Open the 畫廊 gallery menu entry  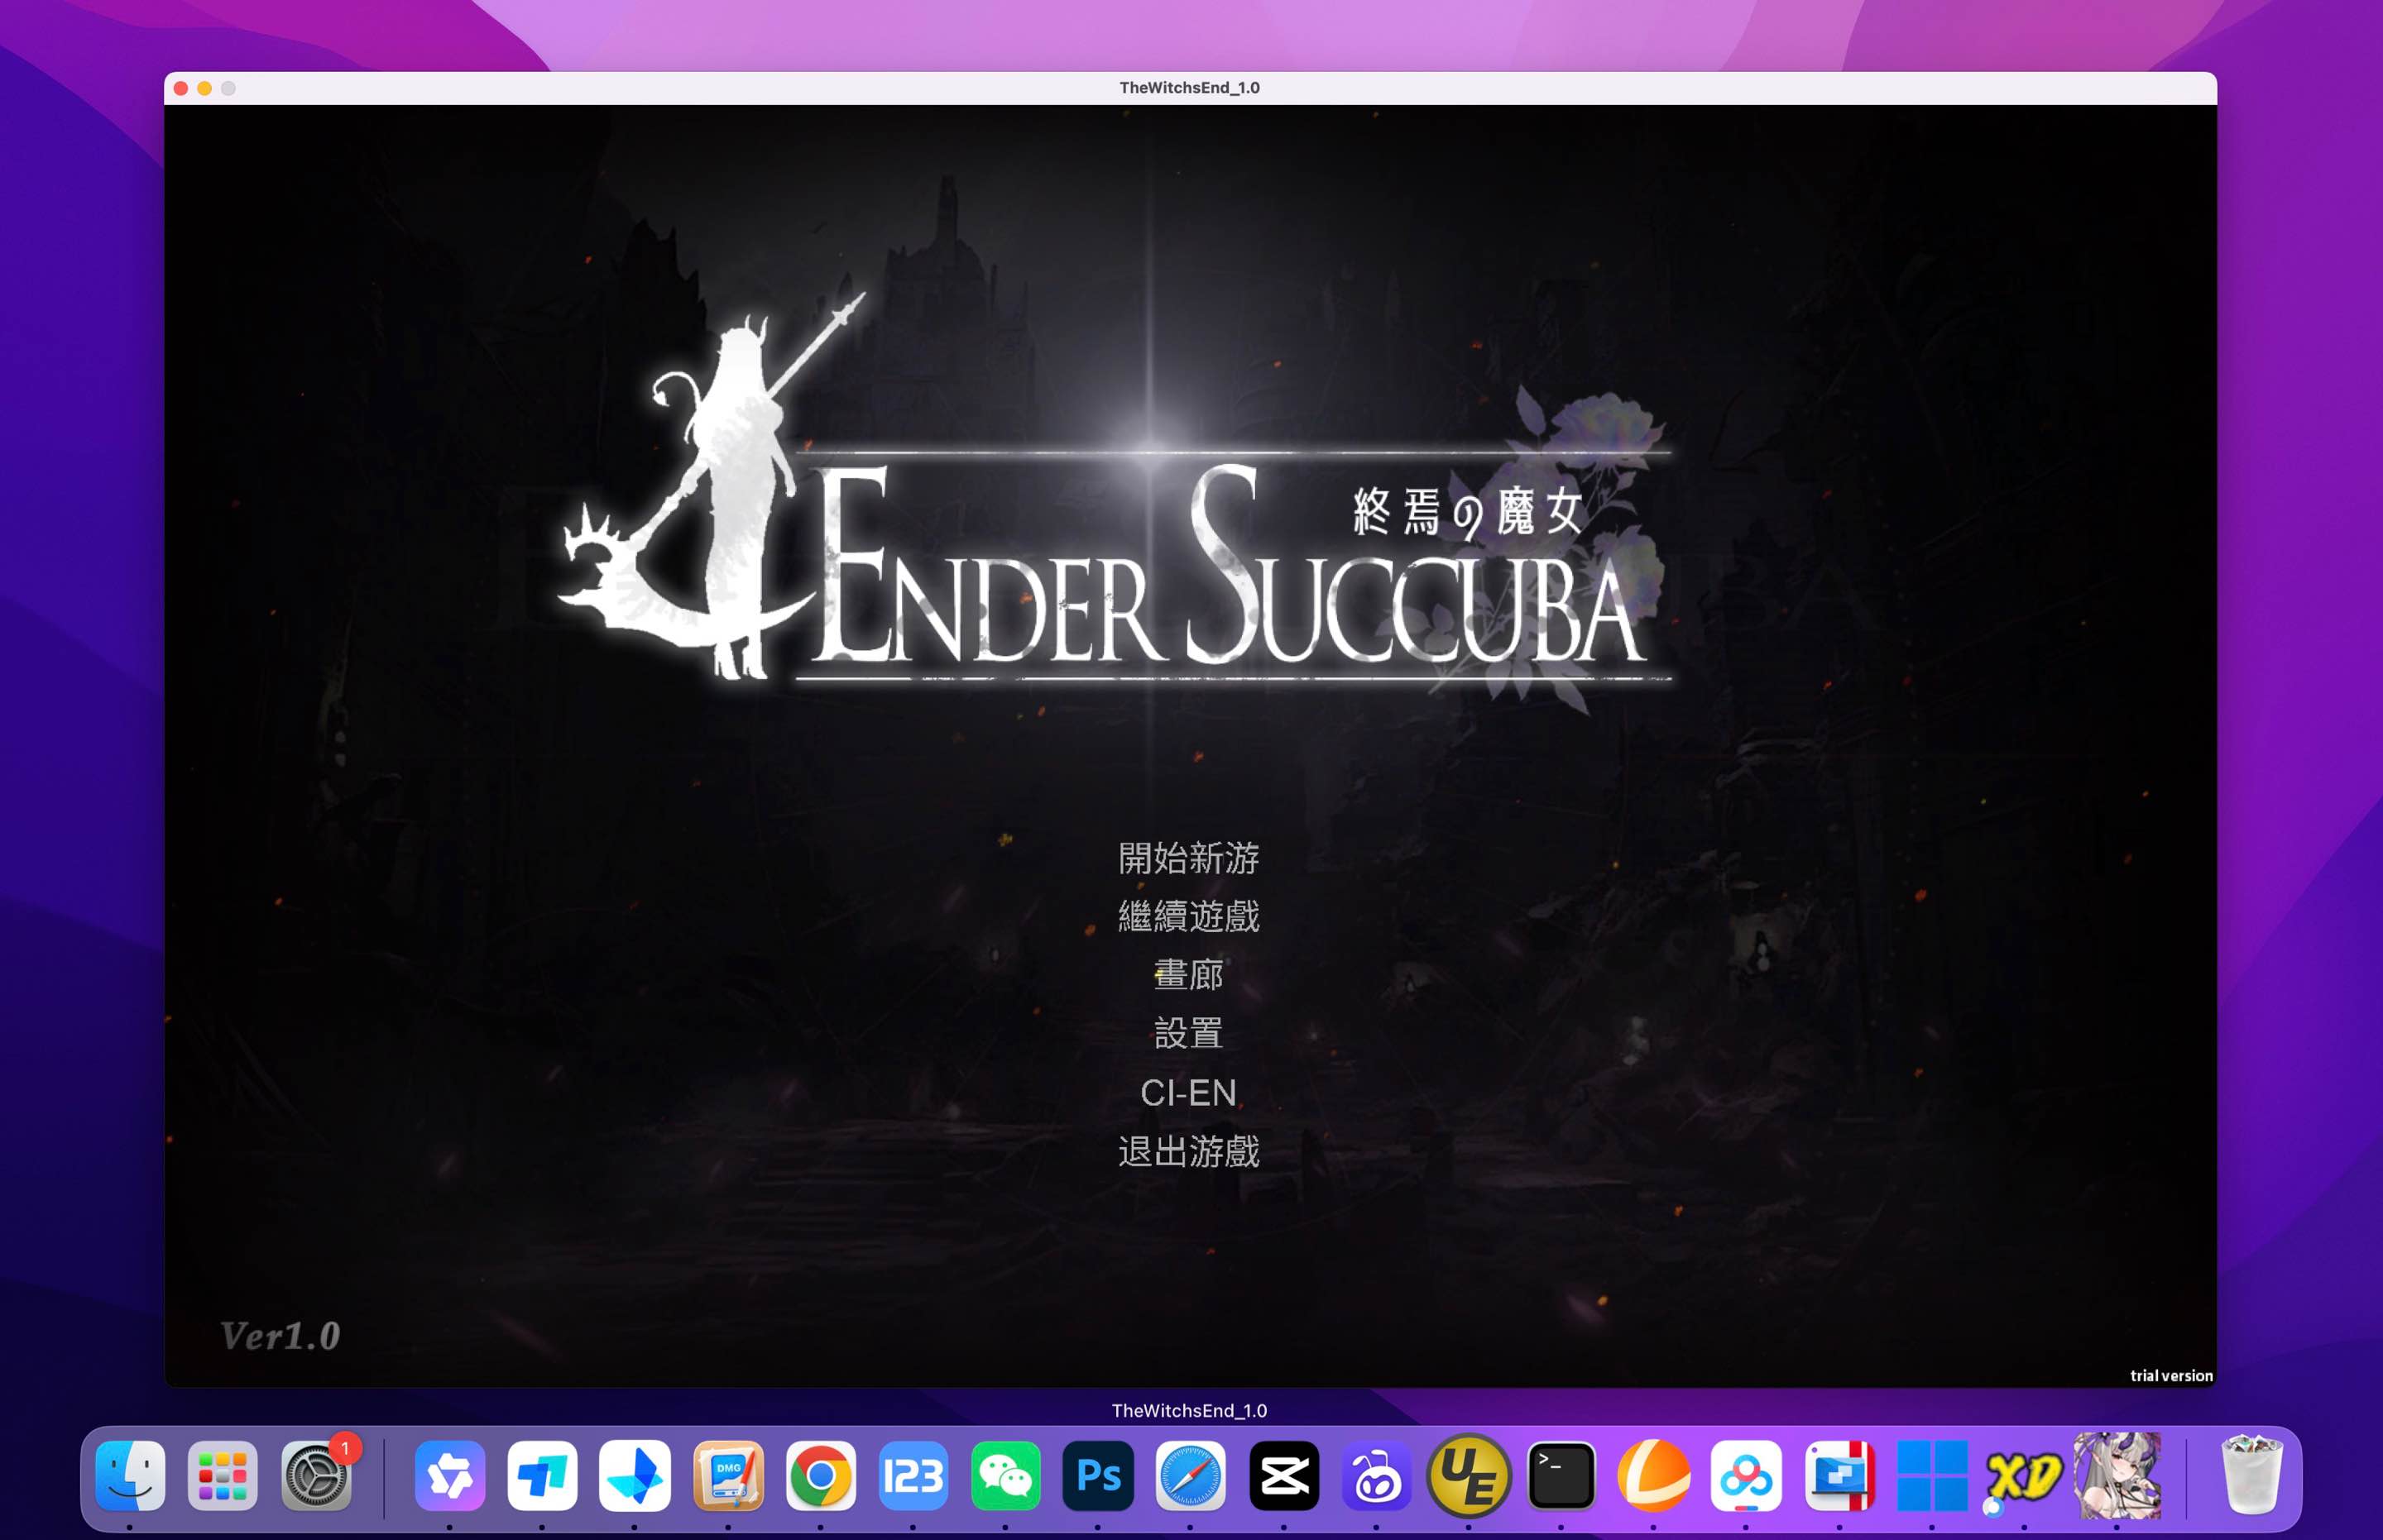coord(1188,976)
